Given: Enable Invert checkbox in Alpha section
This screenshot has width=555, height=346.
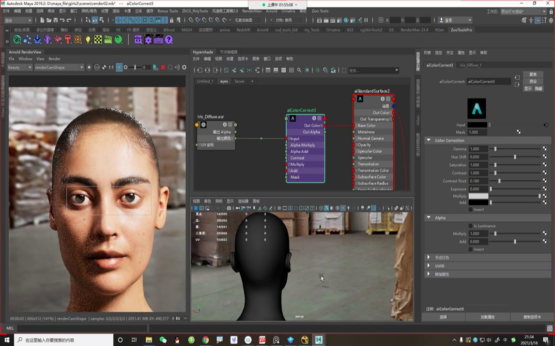Looking at the screenshot, I should pos(471,249).
